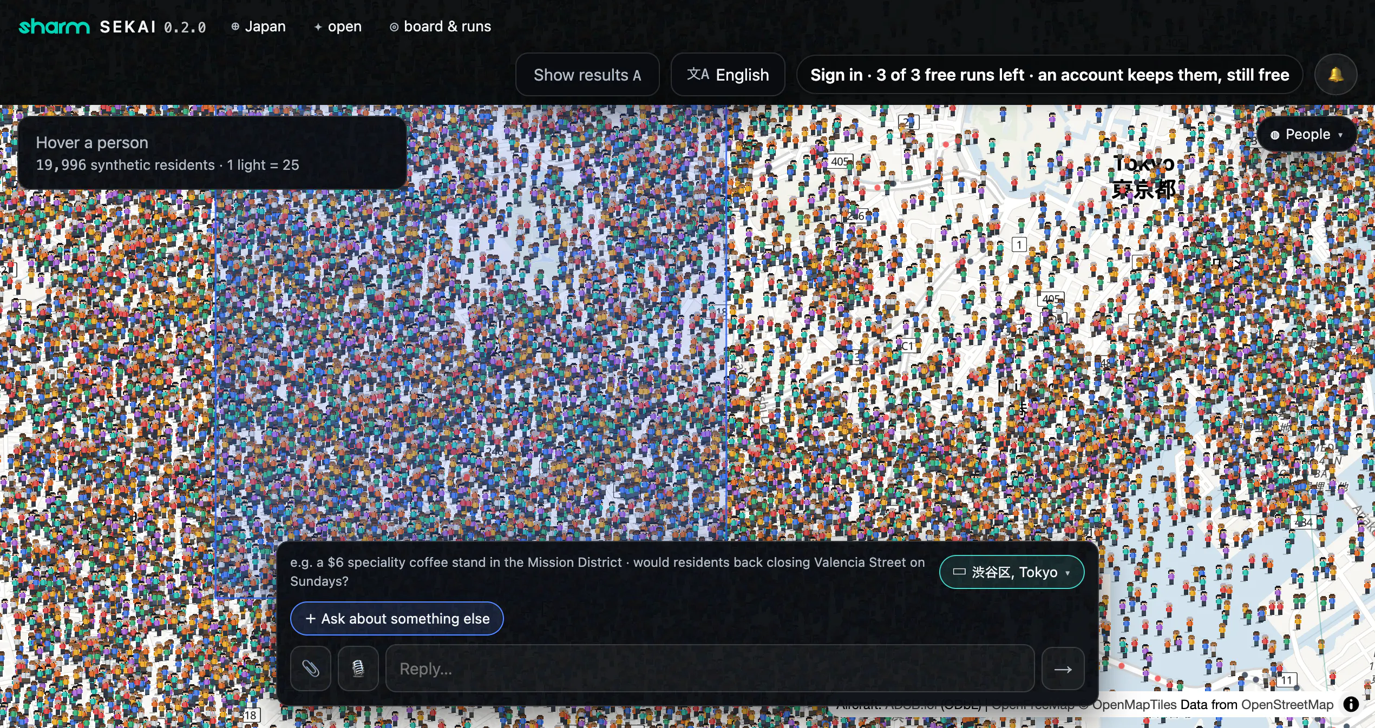1375x728 pixels.
Task: Click the C1 expressway marker
Action: [x=908, y=346]
